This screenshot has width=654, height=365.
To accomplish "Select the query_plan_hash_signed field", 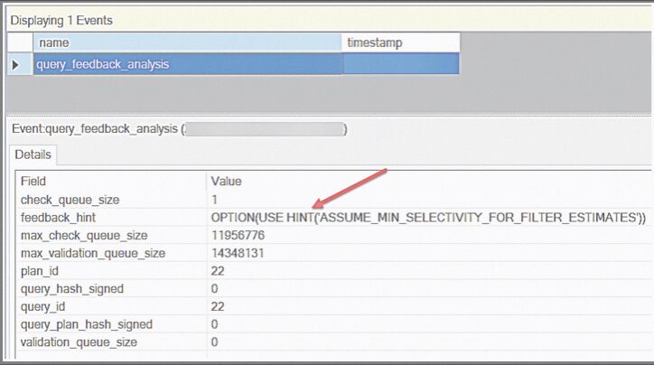I will pyautogui.click(x=87, y=324).
